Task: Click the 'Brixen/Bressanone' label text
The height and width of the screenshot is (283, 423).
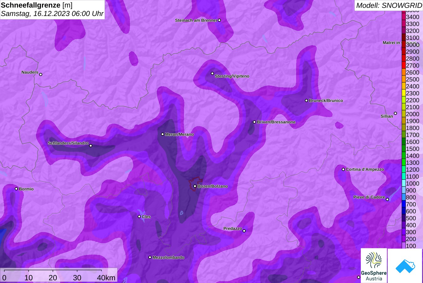Action: pos(276,122)
